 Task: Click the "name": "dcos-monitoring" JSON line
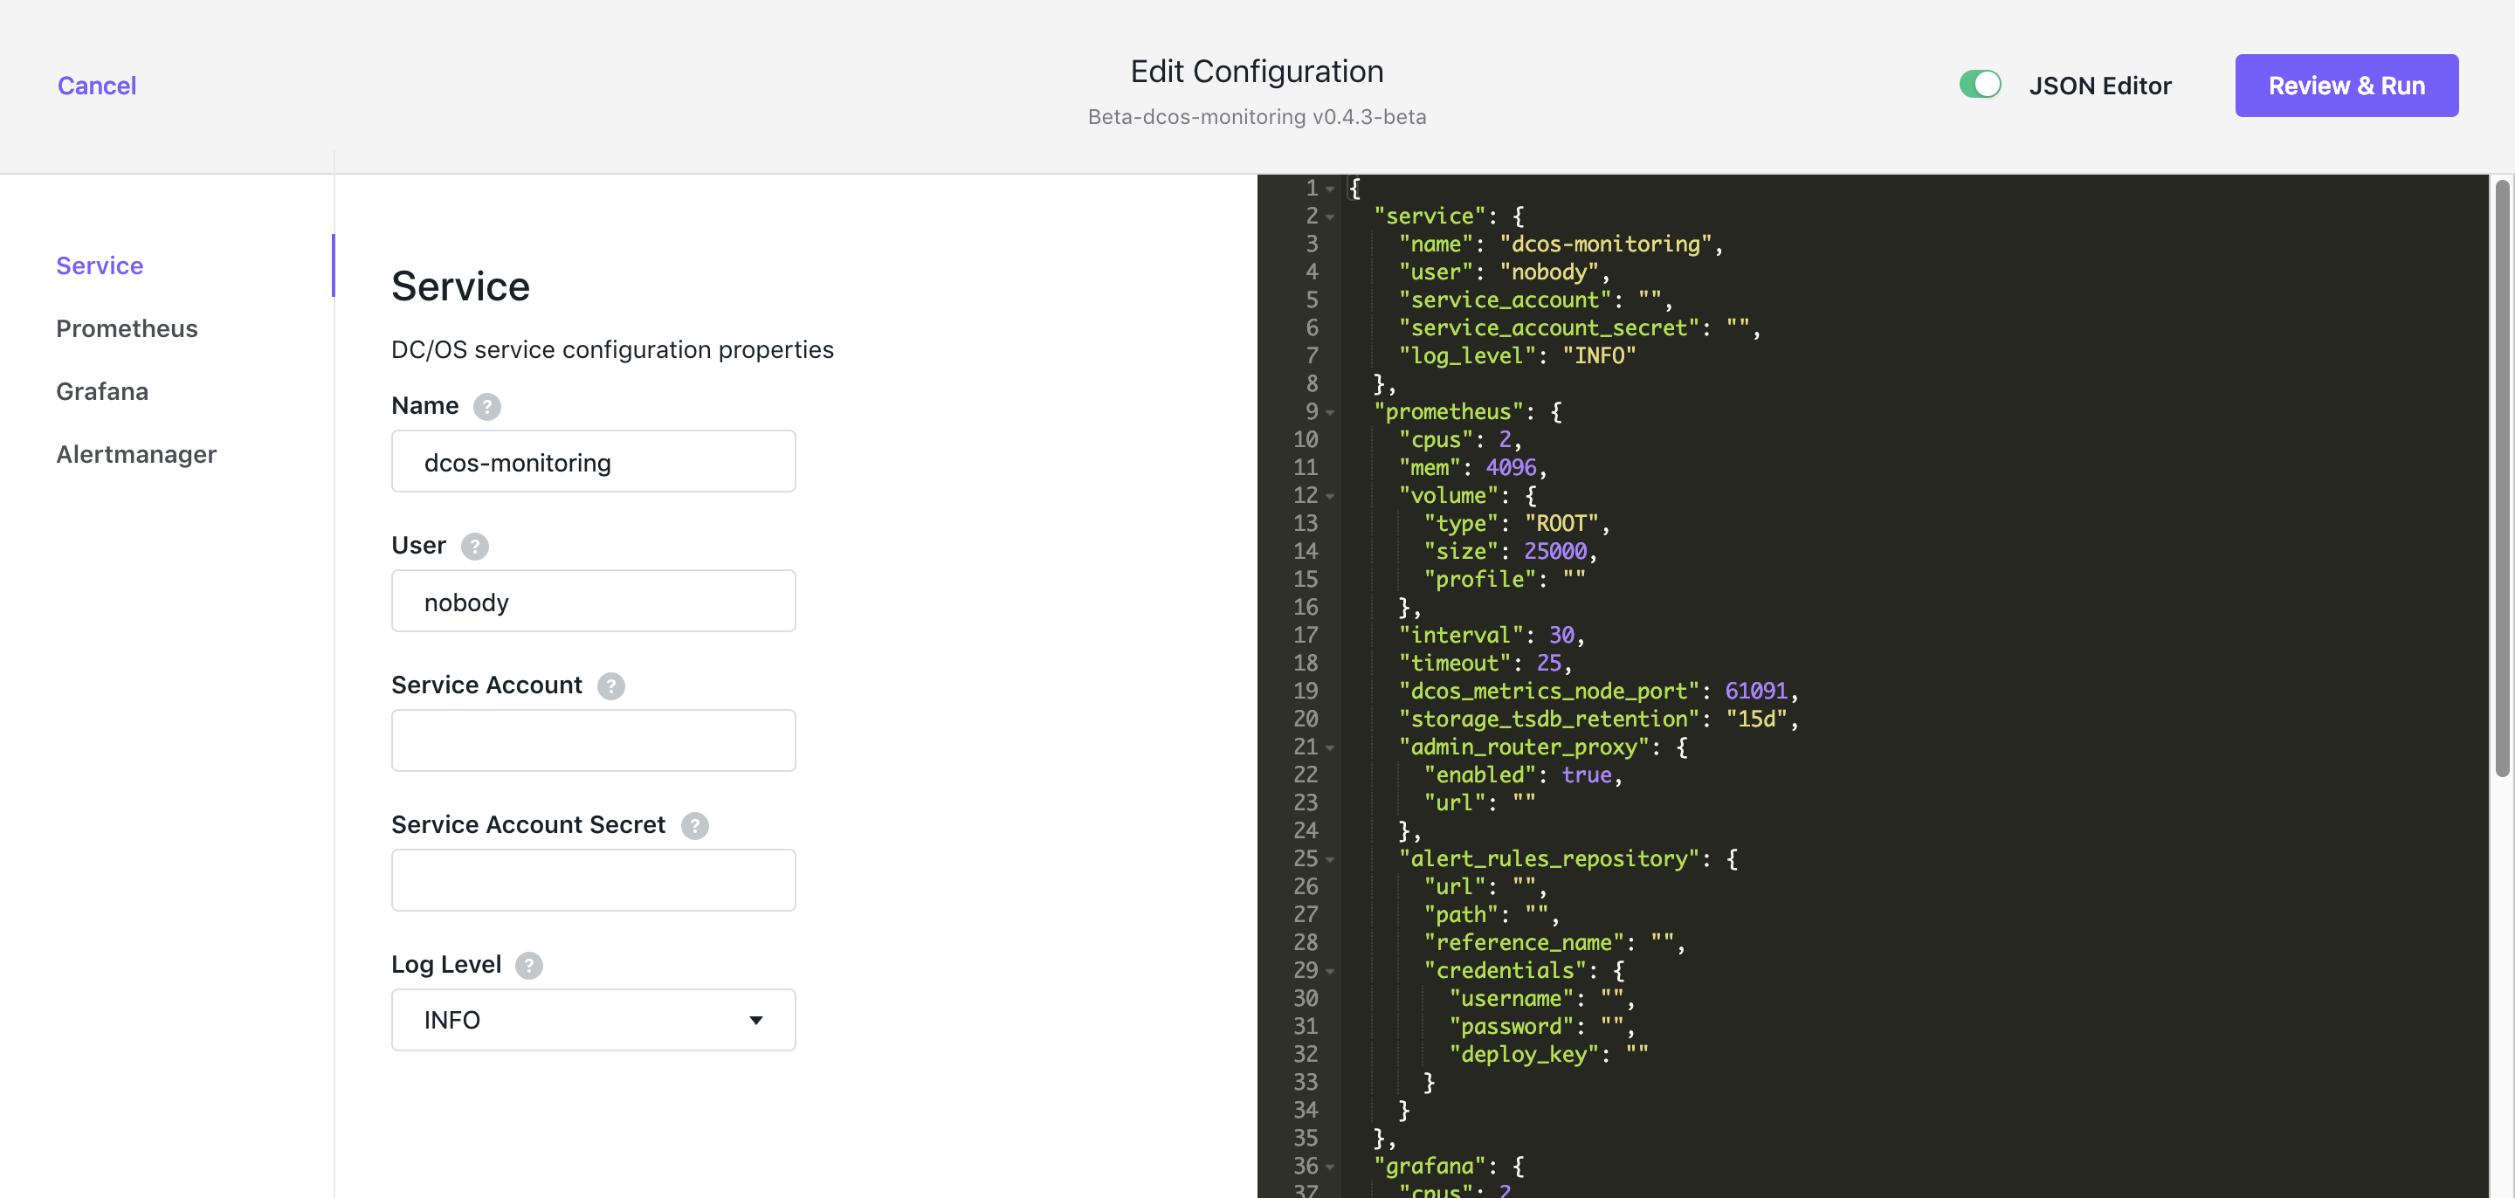click(x=1561, y=244)
